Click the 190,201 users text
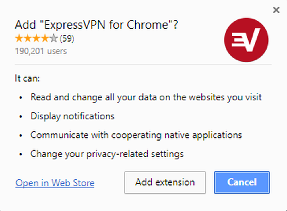This screenshot has height=211, width=287. [x=41, y=51]
